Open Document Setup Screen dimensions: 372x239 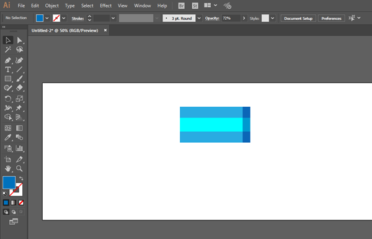298,18
